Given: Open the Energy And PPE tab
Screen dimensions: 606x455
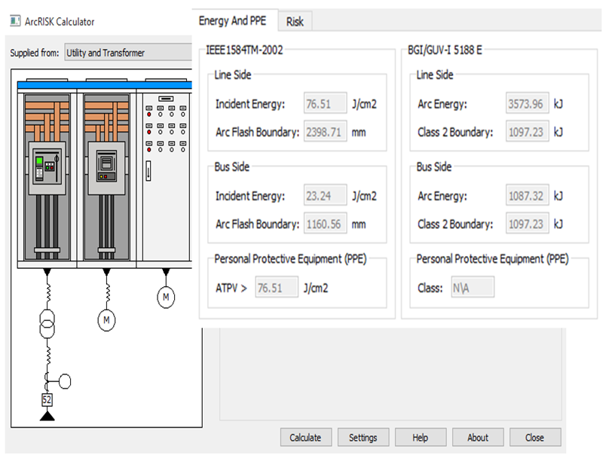Looking at the screenshot, I should [232, 21].
